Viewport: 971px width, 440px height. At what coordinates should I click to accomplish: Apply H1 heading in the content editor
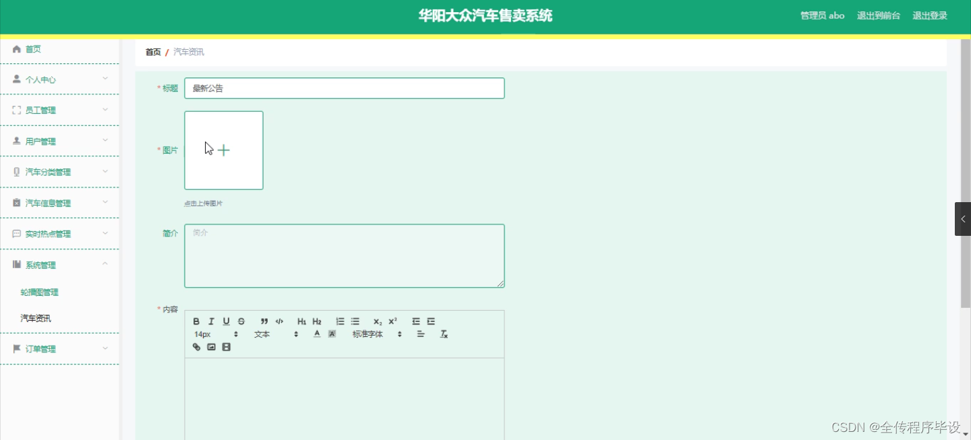coord(301,321)
